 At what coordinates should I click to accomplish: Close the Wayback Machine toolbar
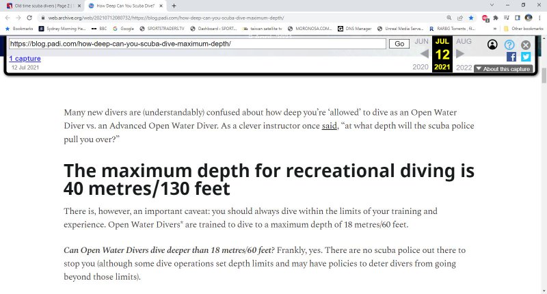click(526, 44)
